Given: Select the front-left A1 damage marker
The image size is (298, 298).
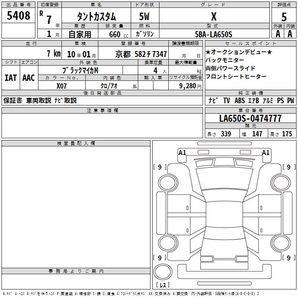Looking at the screenshot, I should (x=182, y=152).
